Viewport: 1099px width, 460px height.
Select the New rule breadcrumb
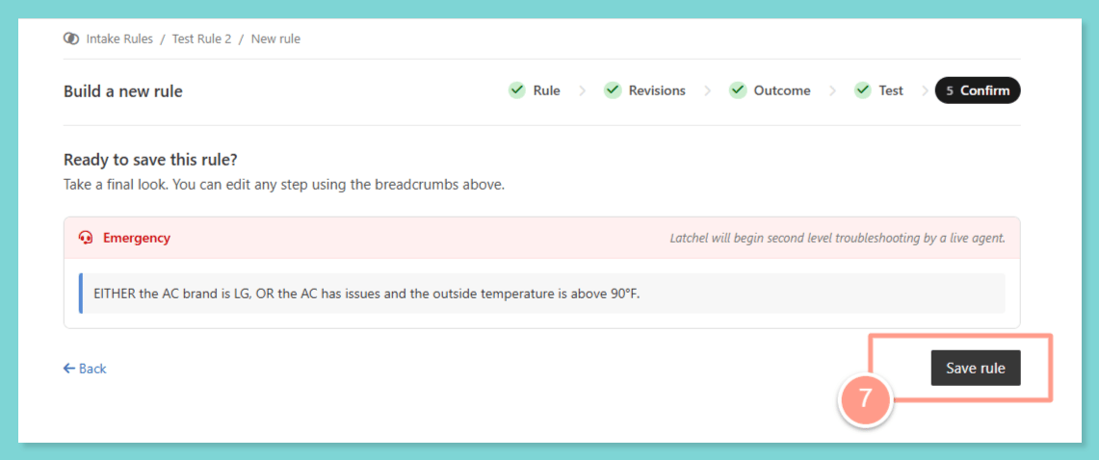click(x=275, y=39)
